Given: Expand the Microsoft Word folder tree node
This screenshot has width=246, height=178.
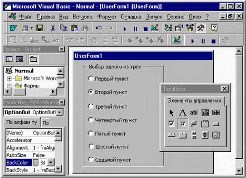Looking at the screenshot, I should point(9,78).
